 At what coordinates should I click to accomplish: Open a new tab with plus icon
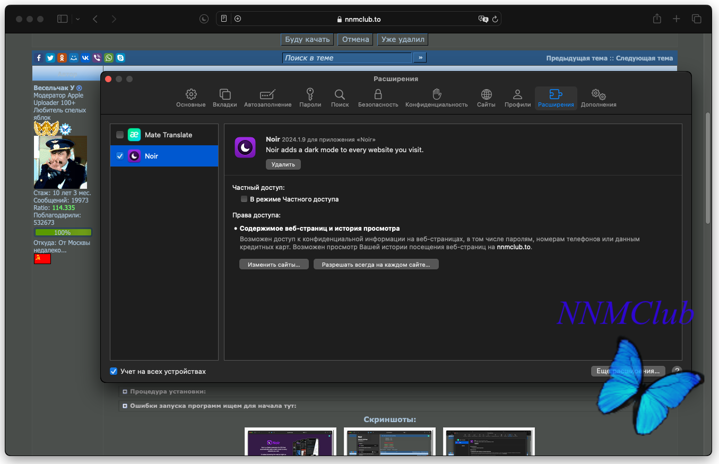pos(677,19)
